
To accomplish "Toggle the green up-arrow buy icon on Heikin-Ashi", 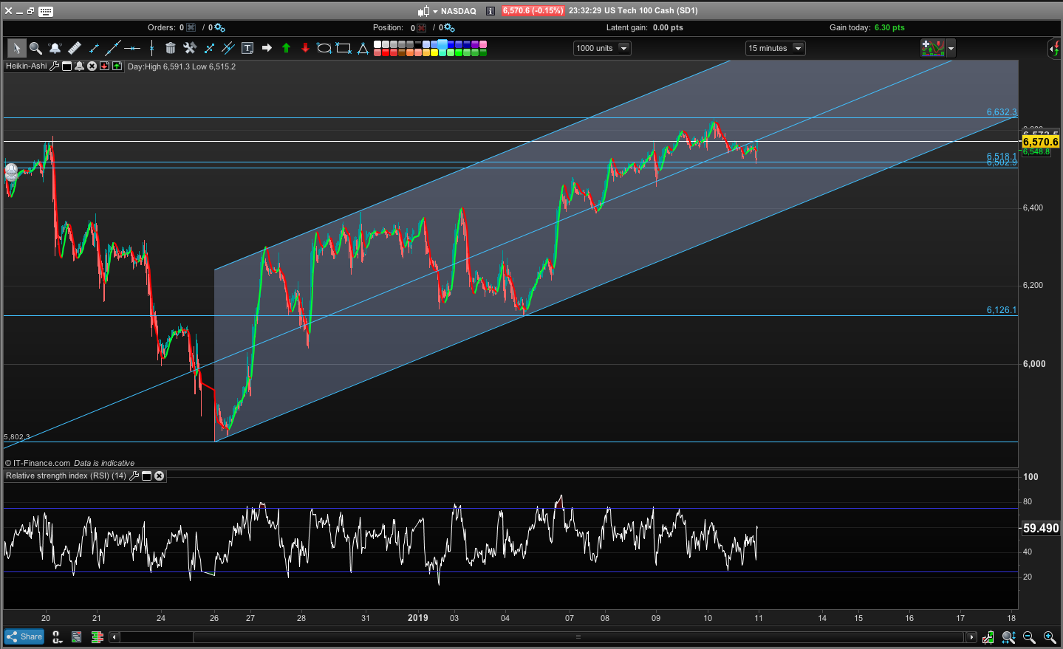I will 117,66.
